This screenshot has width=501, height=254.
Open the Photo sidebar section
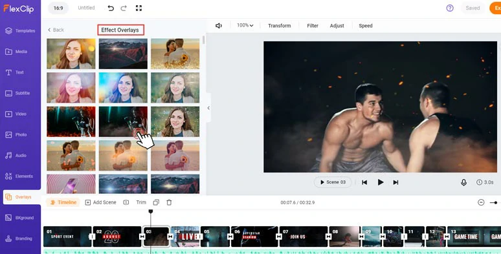pos(16,134)
